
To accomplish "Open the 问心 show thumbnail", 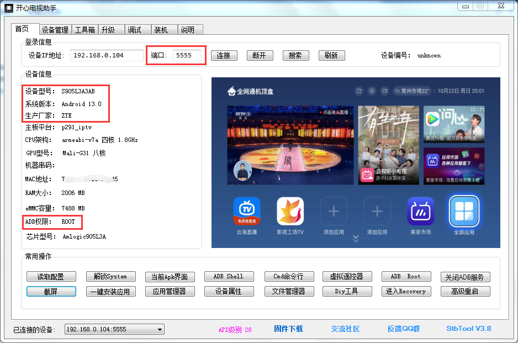I will pyautogui.click(x=454, y=124).
